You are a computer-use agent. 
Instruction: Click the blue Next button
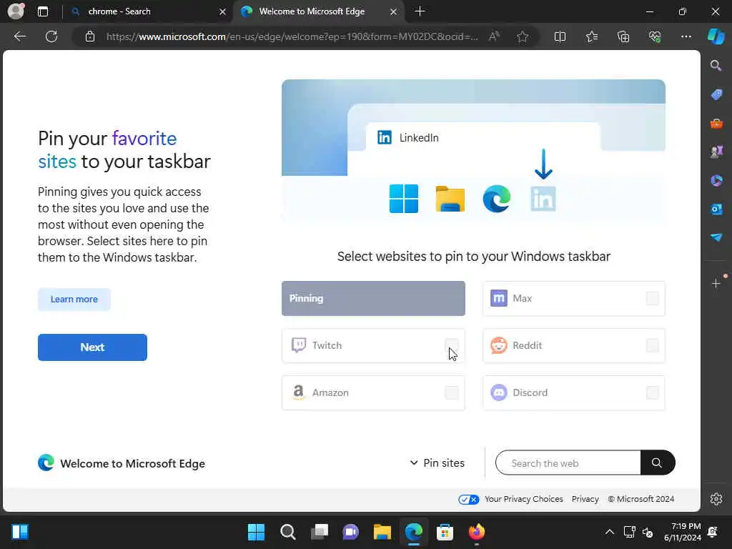click(x=92, y=347)
